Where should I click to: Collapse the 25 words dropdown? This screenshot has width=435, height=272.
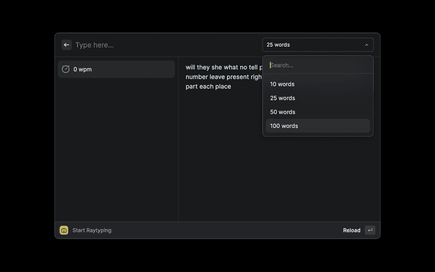pyautogui.click(x=317, y=45)
